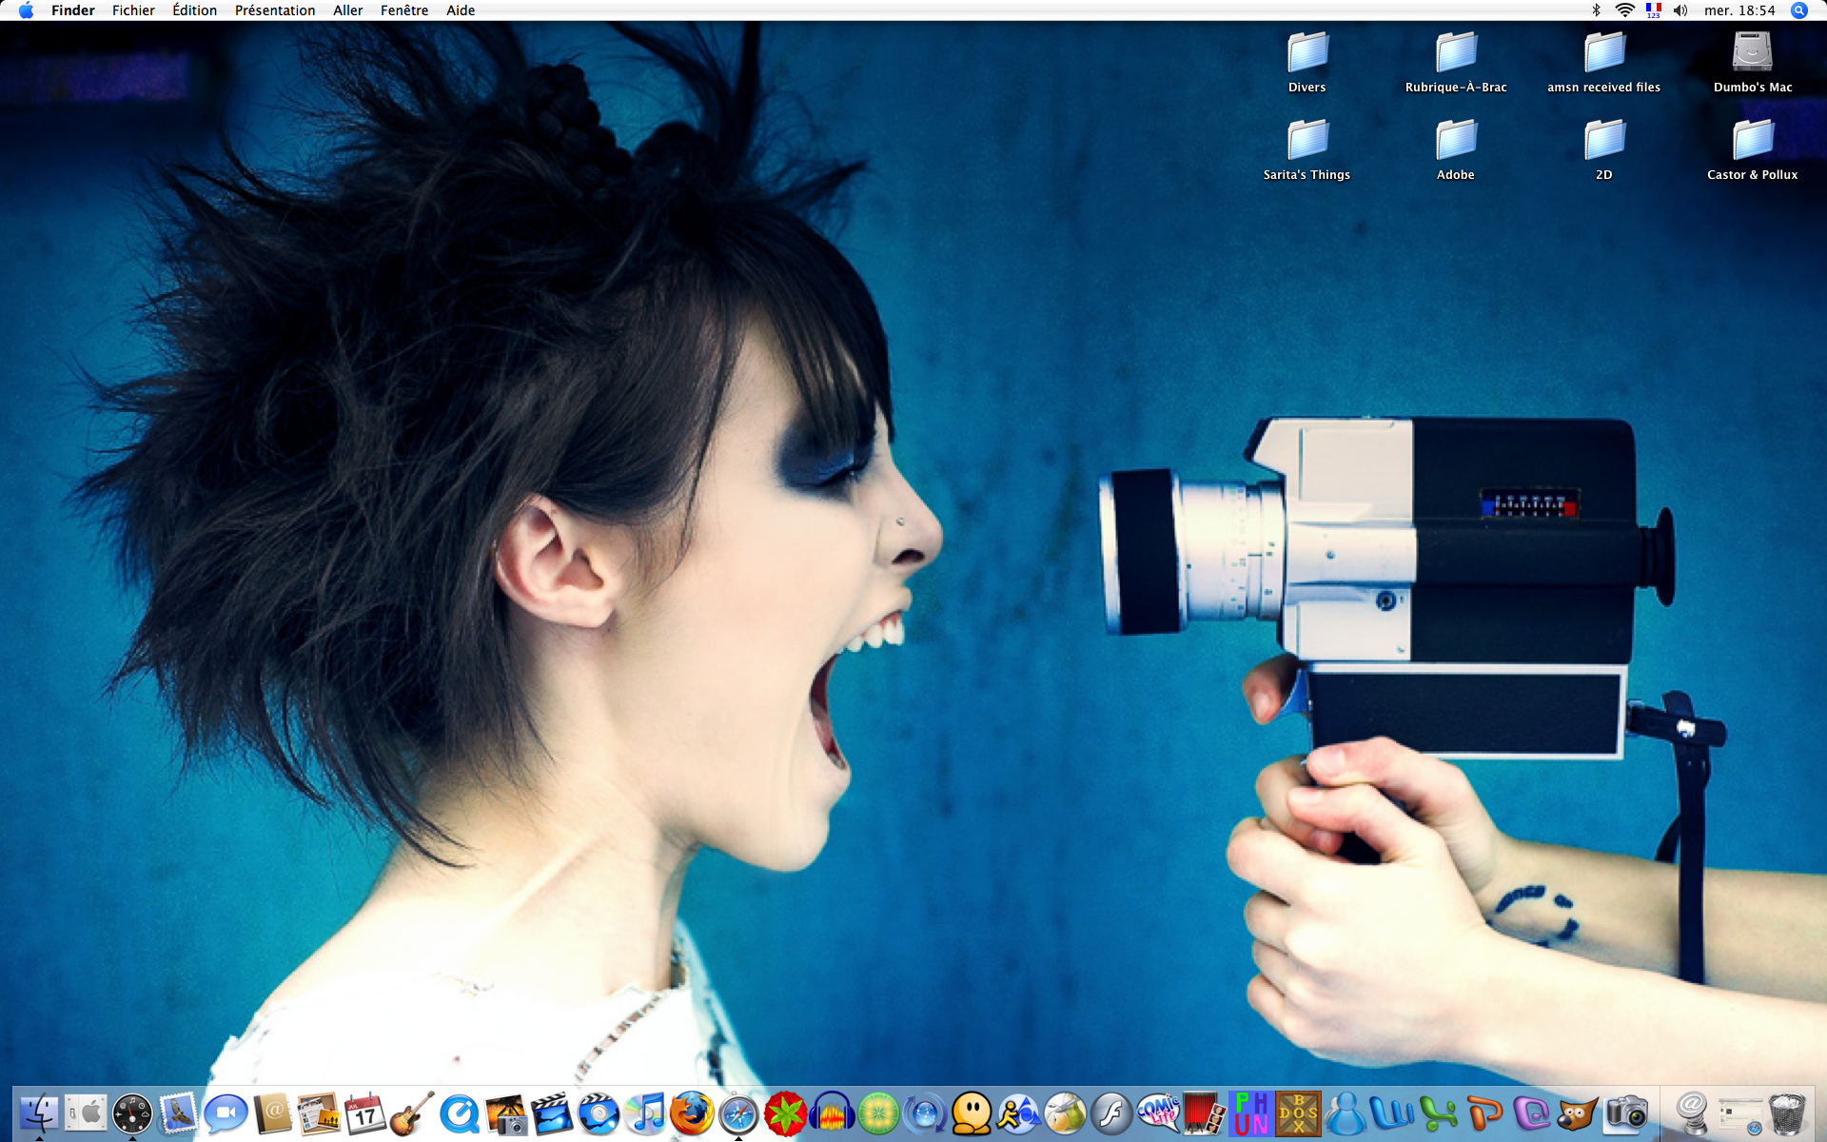The height and width of the screenshot is (1142, 1827).
Task: Click the Spotlight search icon
Action: tap(1798, 10)
